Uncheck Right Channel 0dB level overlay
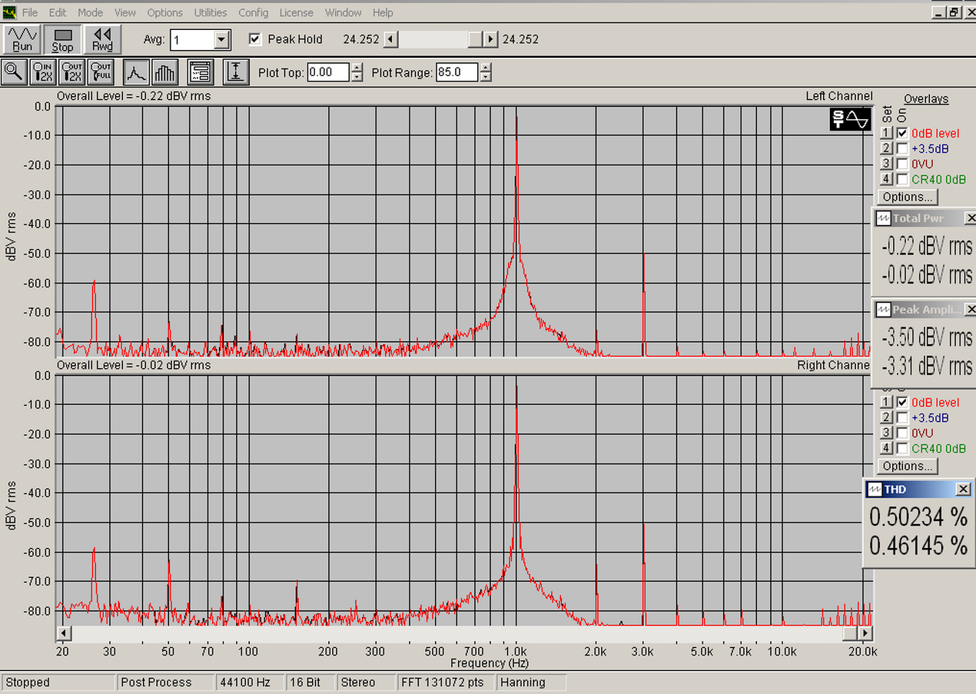 click(902, 402)
